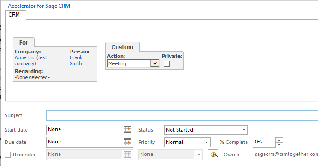
Task: Expand the Action dropdown showing Meeting
Action: 155,63
